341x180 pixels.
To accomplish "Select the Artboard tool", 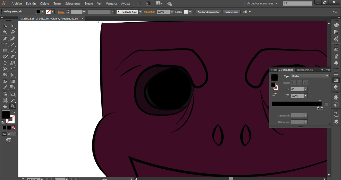I will (x=5, y=100).
